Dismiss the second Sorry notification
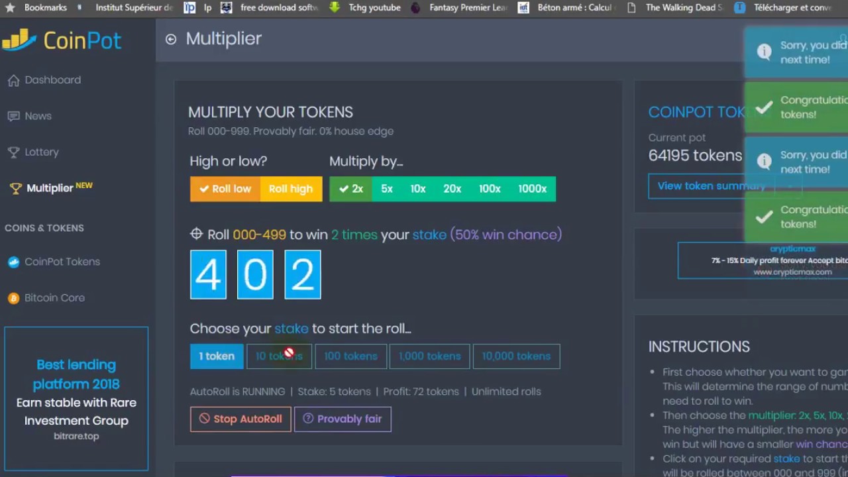 pyautogui.click(x=796, y=162)
